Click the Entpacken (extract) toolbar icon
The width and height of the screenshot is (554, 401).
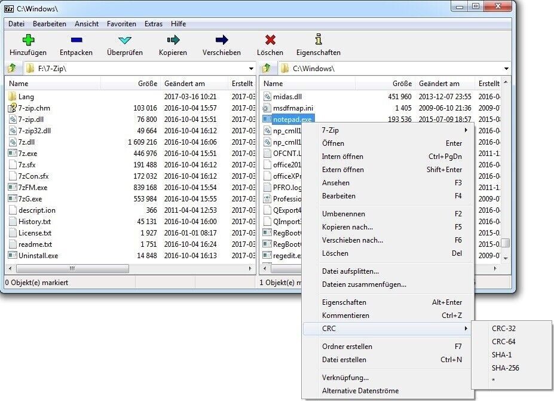pyautogui.click(x=75, y=41)
